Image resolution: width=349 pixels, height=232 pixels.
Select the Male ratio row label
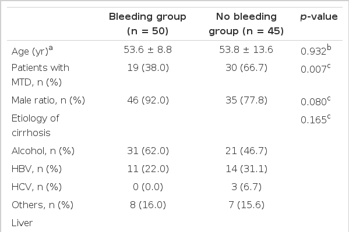[x=48, y=100]
